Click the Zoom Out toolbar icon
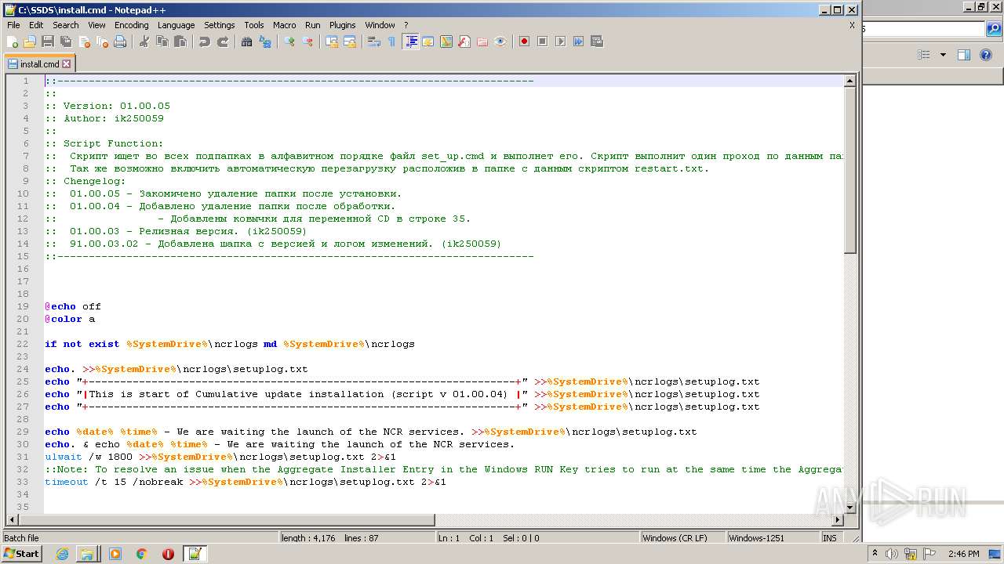 (x=307, y=42)
